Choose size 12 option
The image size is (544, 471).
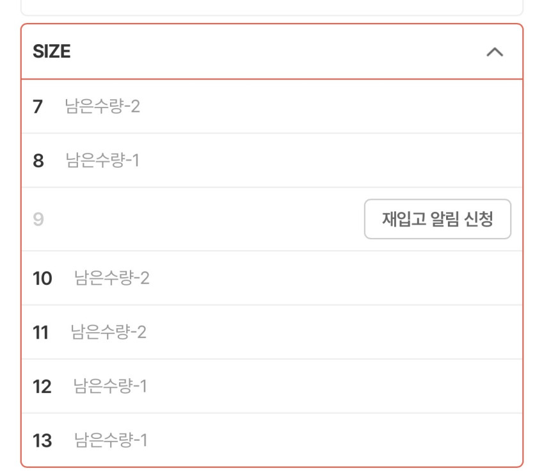(271, 386)
